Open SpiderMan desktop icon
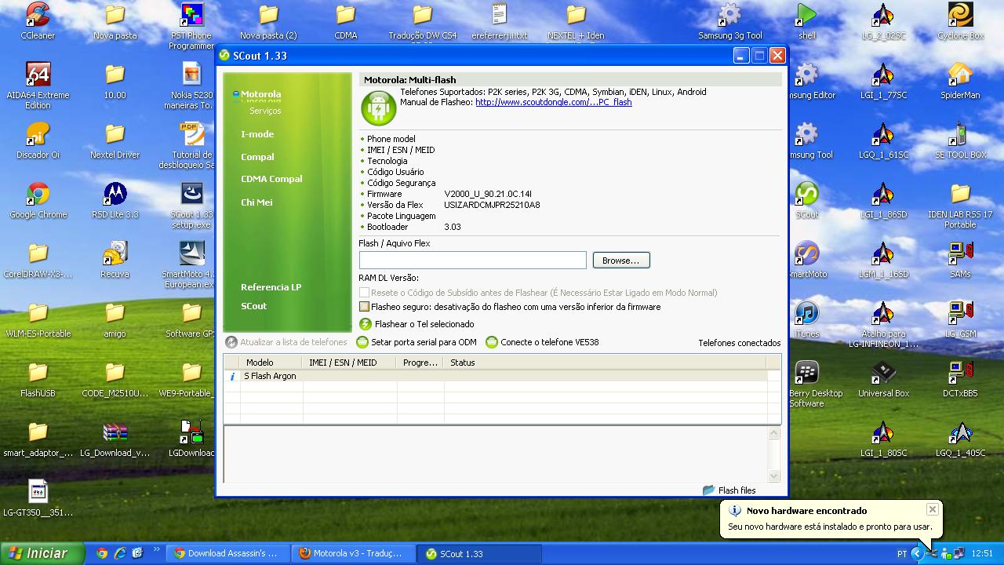Image resolution: width=1004 pixels, height=565 pixels. (x=960, y=81)
